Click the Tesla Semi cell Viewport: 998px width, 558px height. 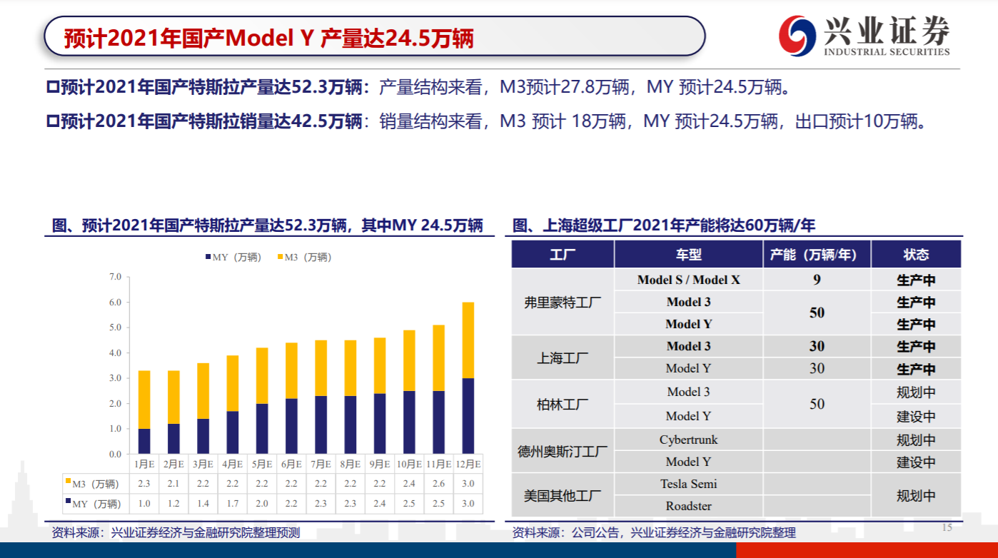(x=689, y=484)
